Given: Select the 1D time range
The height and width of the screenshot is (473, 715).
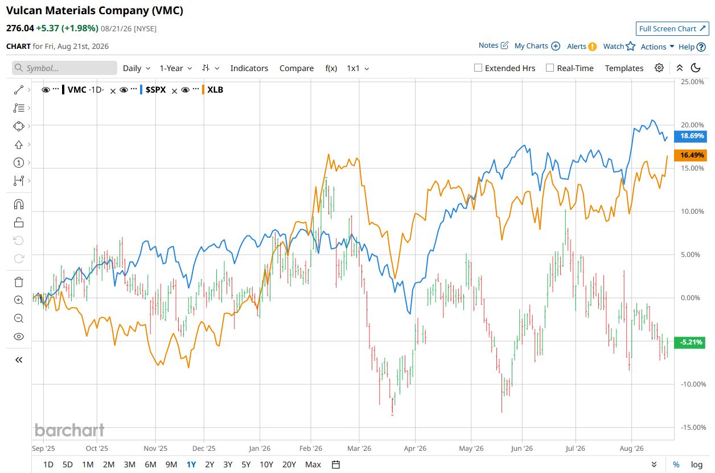Looking at the screenshot, I should click(x=48, y=464).
